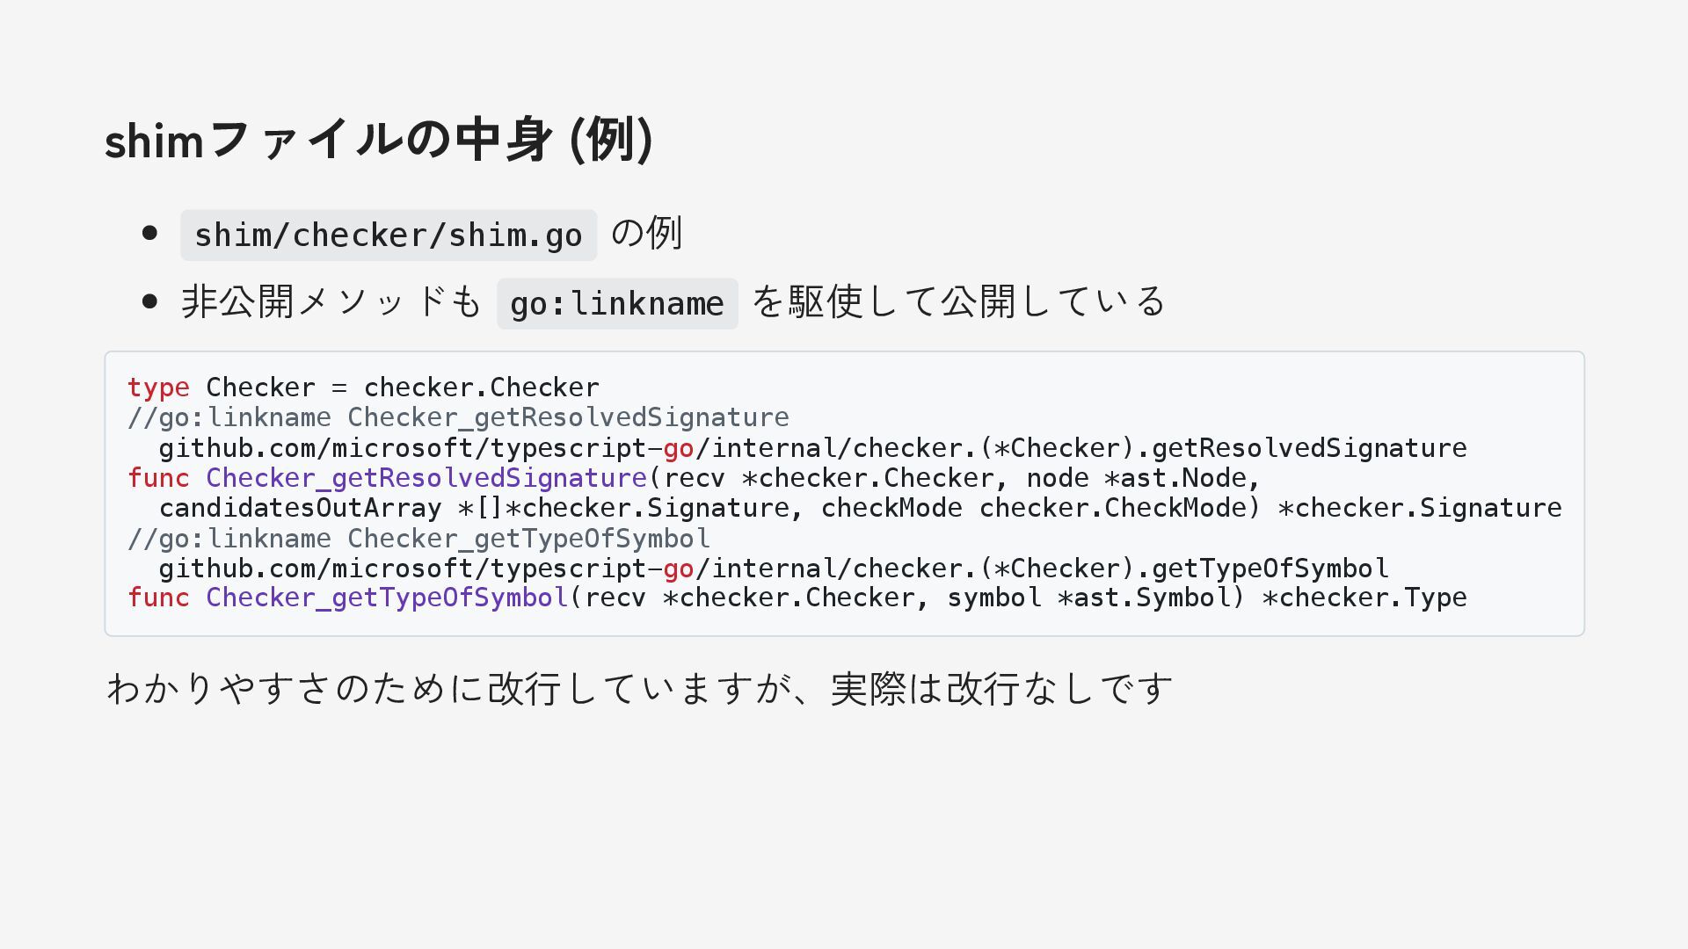This screenshot has width=1688, height=949.
Task: Click the inline code 'go:linkname'
Action: coord(616,304)
